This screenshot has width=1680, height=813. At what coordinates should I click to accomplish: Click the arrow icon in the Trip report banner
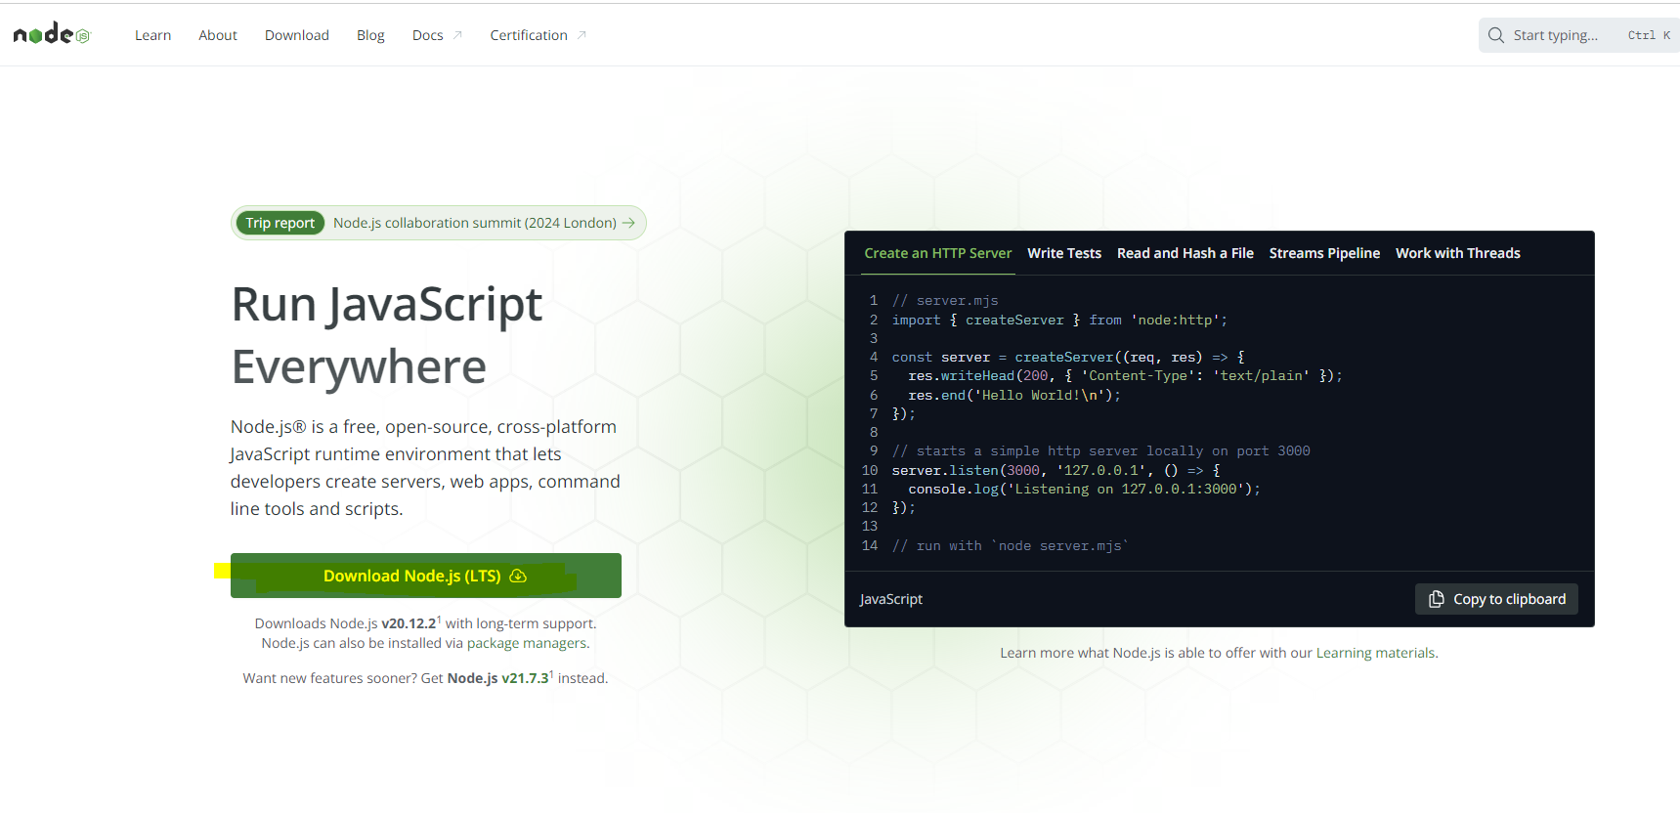pos(628,223)
